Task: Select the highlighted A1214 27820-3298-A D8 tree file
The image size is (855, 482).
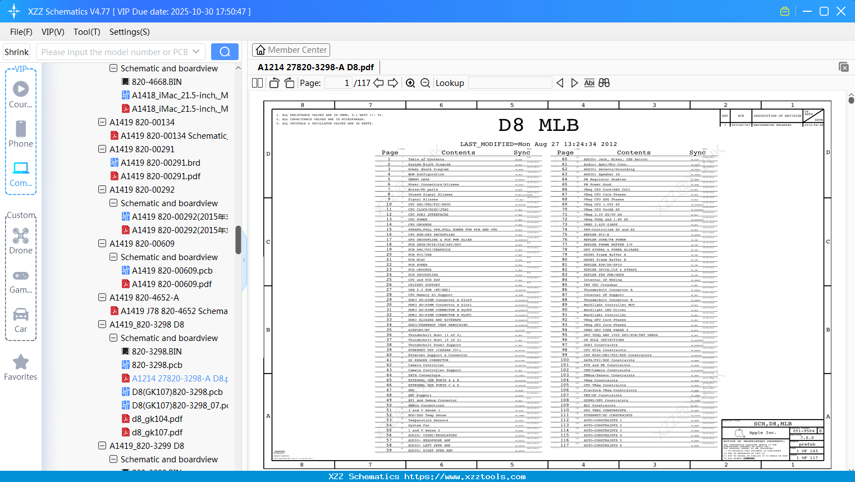Action: (x=175, y=379)
